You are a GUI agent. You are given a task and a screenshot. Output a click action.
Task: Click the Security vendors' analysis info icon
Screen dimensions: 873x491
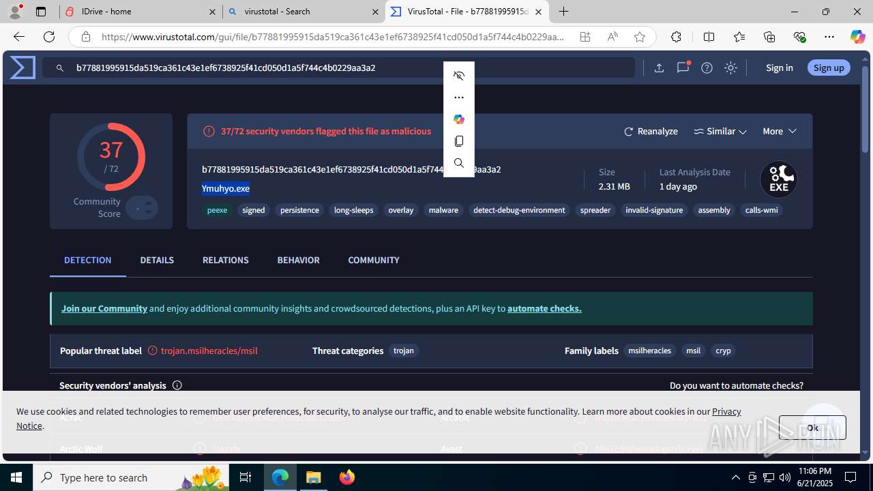[177, 385]
